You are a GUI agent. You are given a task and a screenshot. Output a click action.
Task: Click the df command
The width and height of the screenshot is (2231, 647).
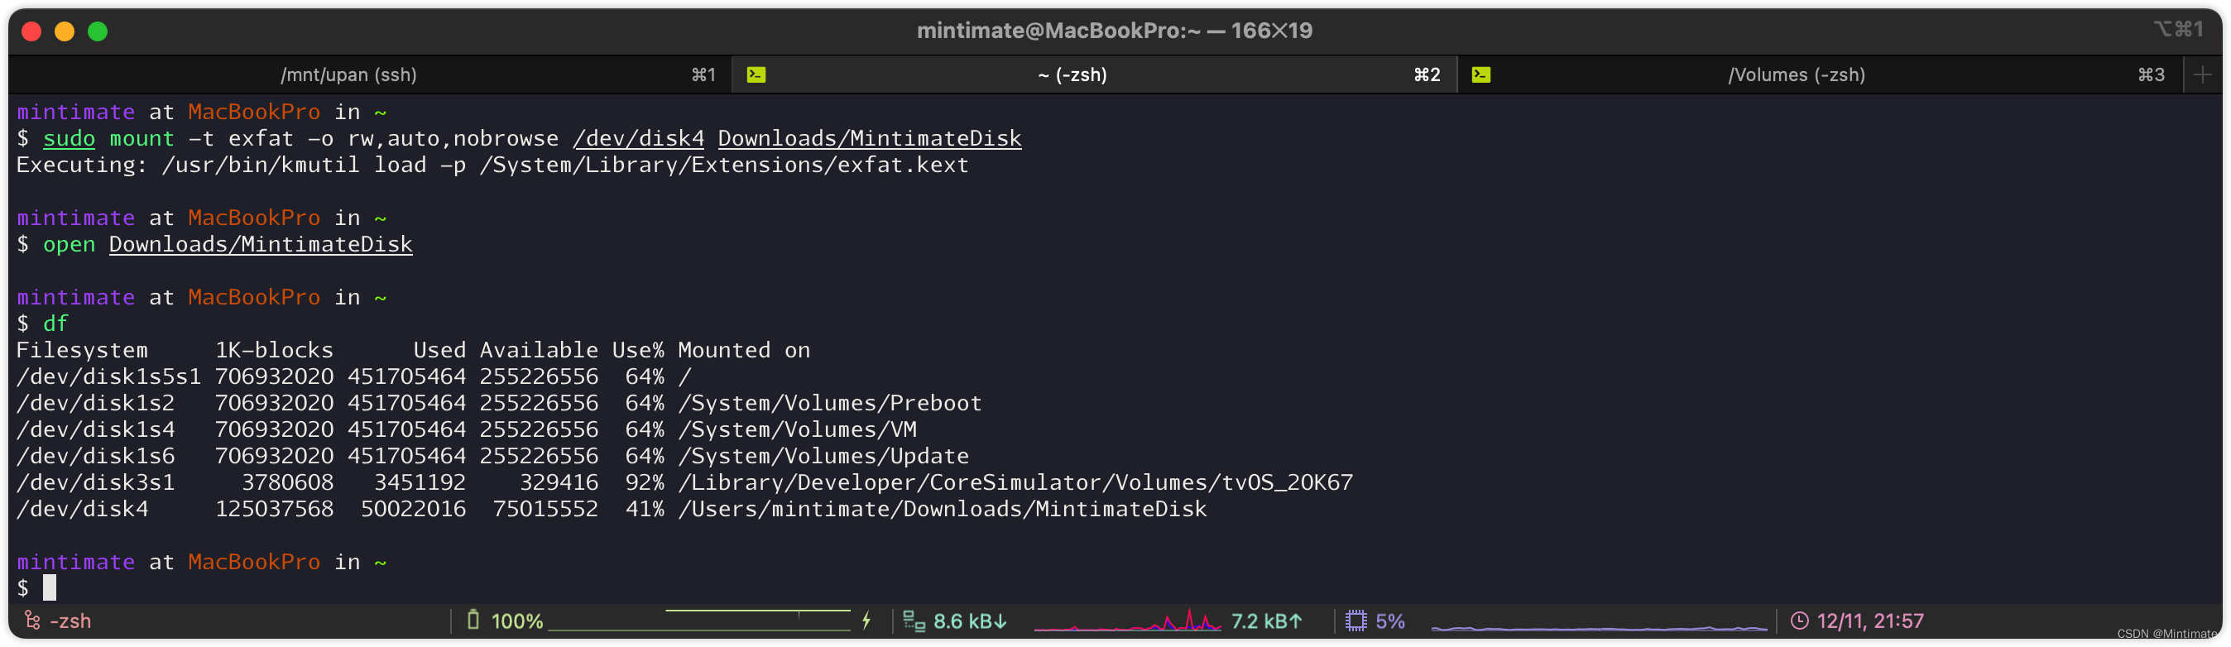[55, 323]
